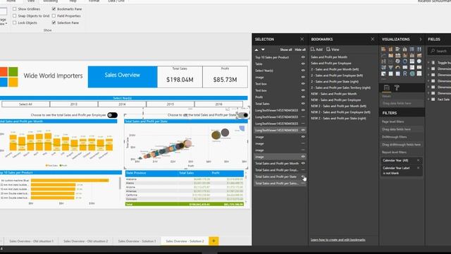Toggle the Sales and Profit per State switch
Screen dimensions: 451x254
click(243, 115)
